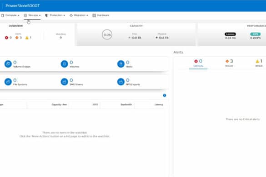This screenshot has width=266, height=177.
Task: Sort by Capacity column header
Action: (x=59, y=104)
